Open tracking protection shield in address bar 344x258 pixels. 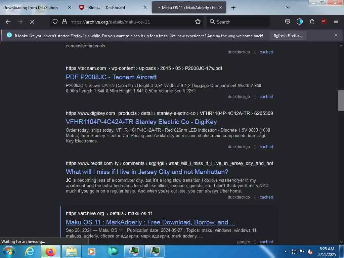click(55, 21)
